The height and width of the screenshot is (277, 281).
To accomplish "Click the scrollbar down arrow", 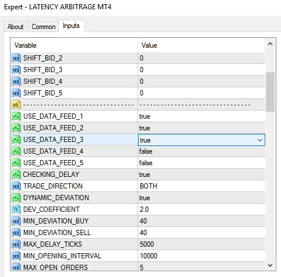I will (x=270, y=265).
